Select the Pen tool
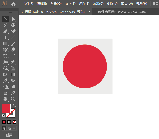Image resolution: width=159 pixels, height=139 pixels. pos(5,31)
